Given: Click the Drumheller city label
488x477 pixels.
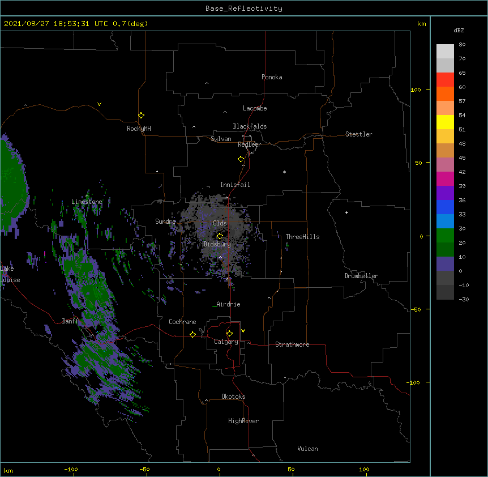Looking at the screenshot, I should pyautogui.click(x=361, y=276).
